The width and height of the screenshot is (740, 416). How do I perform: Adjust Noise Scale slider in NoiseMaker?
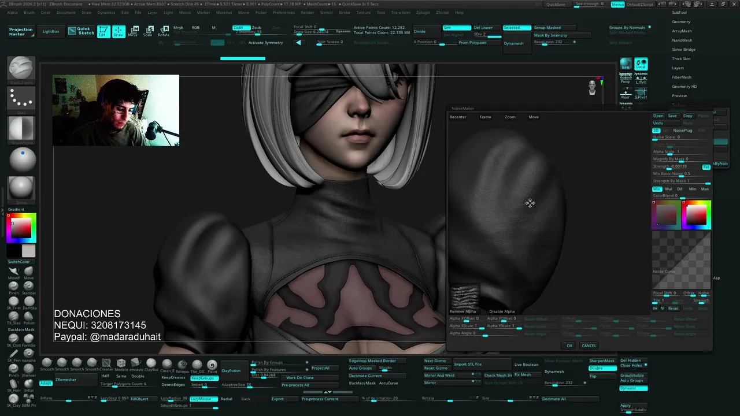tap(681, 138)
